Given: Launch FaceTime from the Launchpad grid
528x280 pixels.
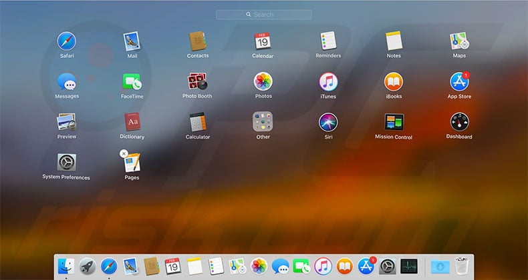Looking at the screenshot, I should (x=132, y=81).
